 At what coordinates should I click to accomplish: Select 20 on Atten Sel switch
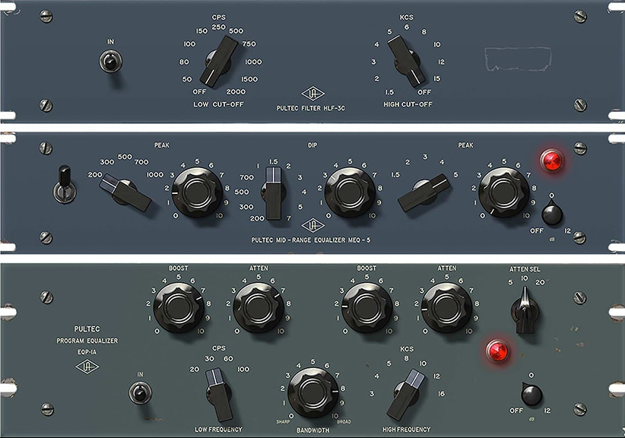540,283
